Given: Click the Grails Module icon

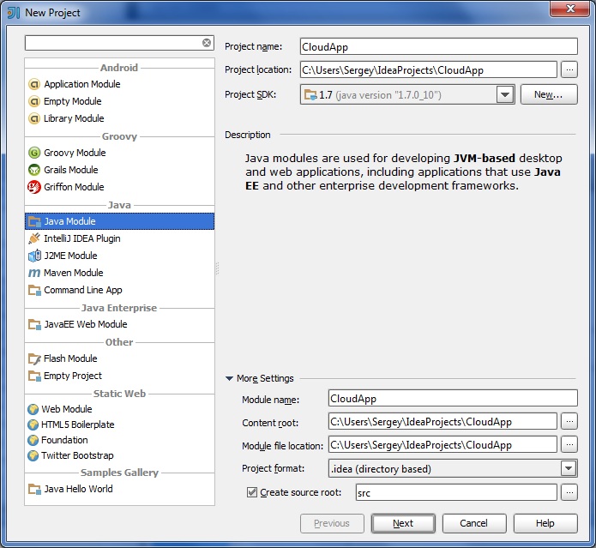Looking at the screenshot, I should (x=34, y=170).
